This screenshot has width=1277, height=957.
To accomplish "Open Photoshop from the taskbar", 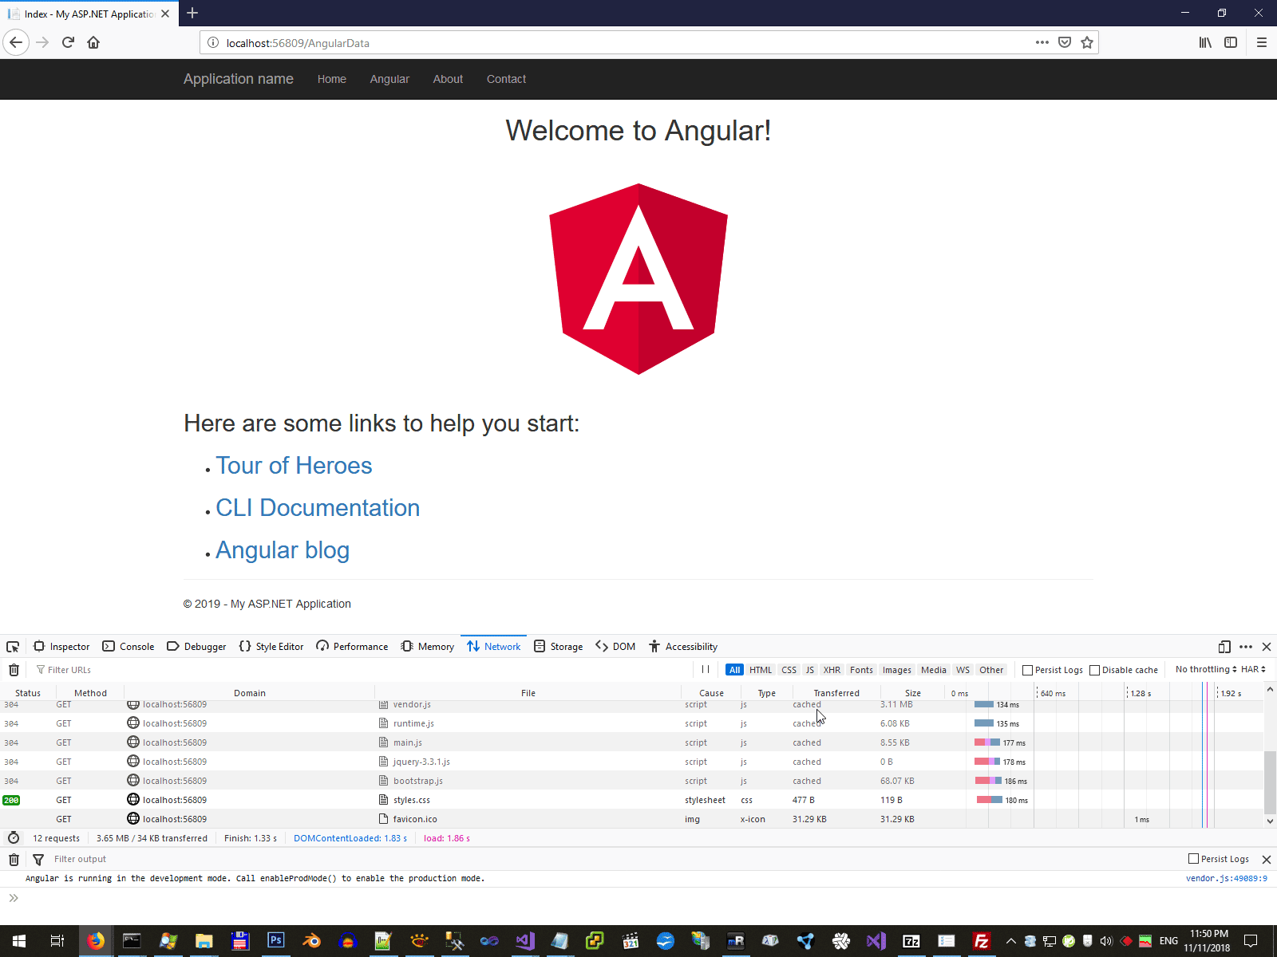I will 275,941.
